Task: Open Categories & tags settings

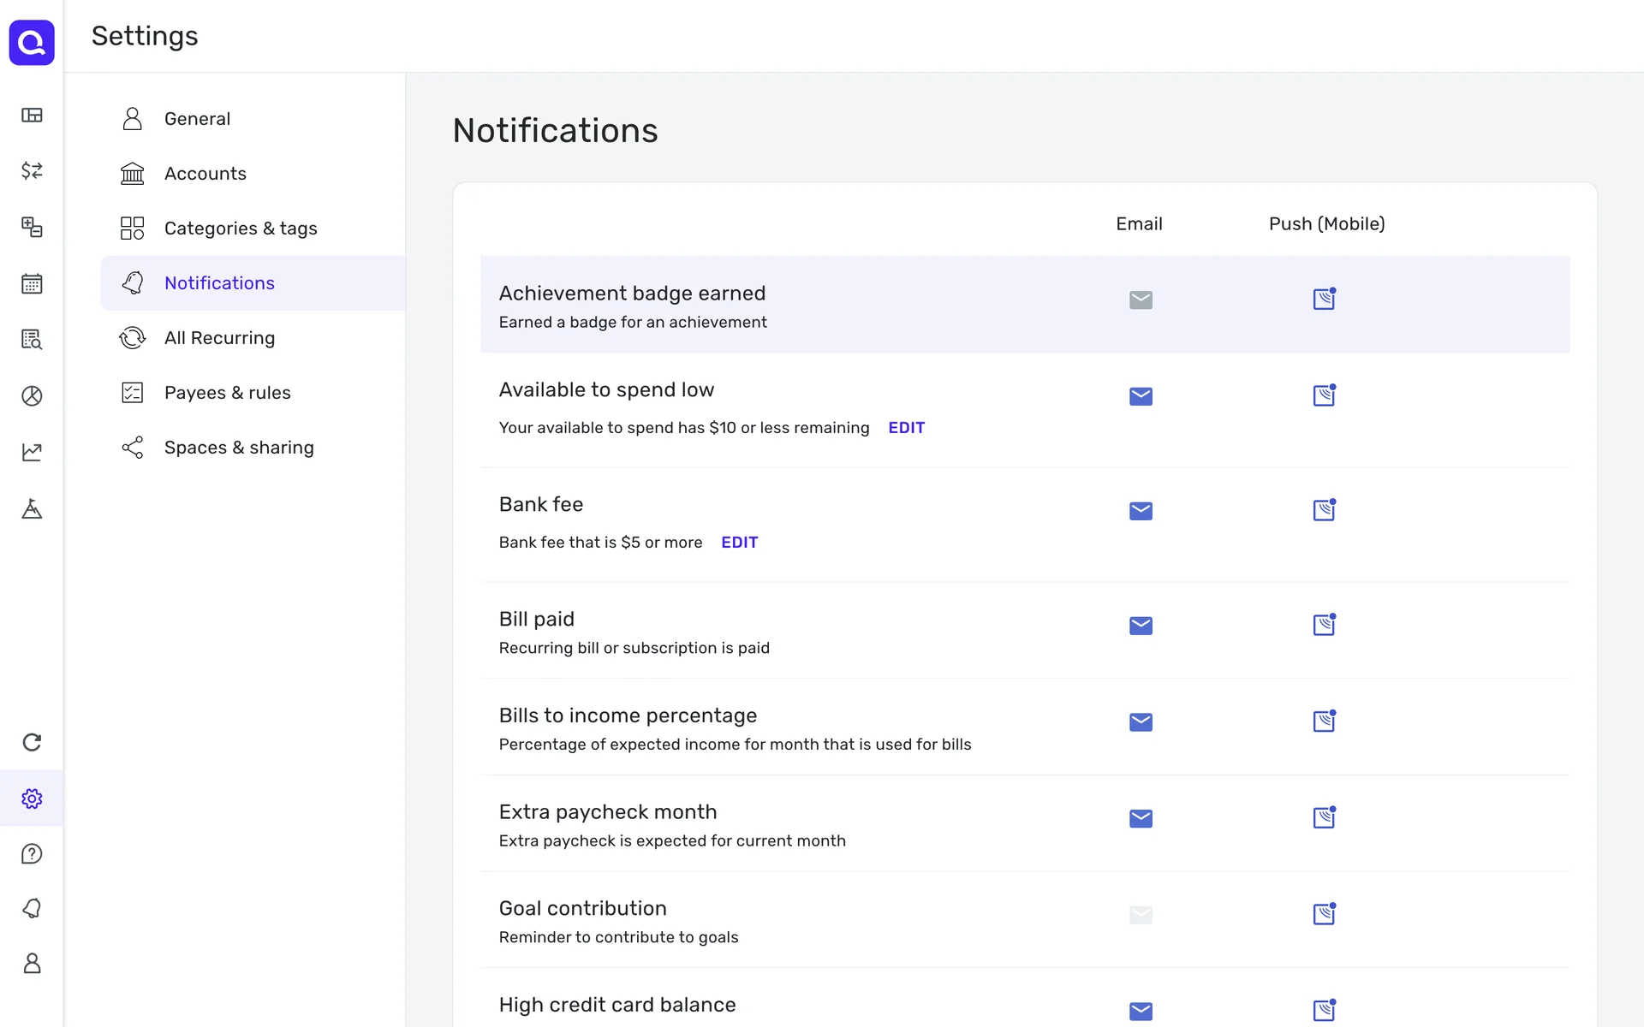Action: [240, 229]
